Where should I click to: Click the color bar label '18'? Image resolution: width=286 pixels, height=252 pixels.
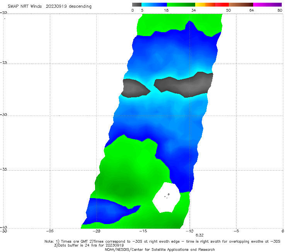pos(166,10)
